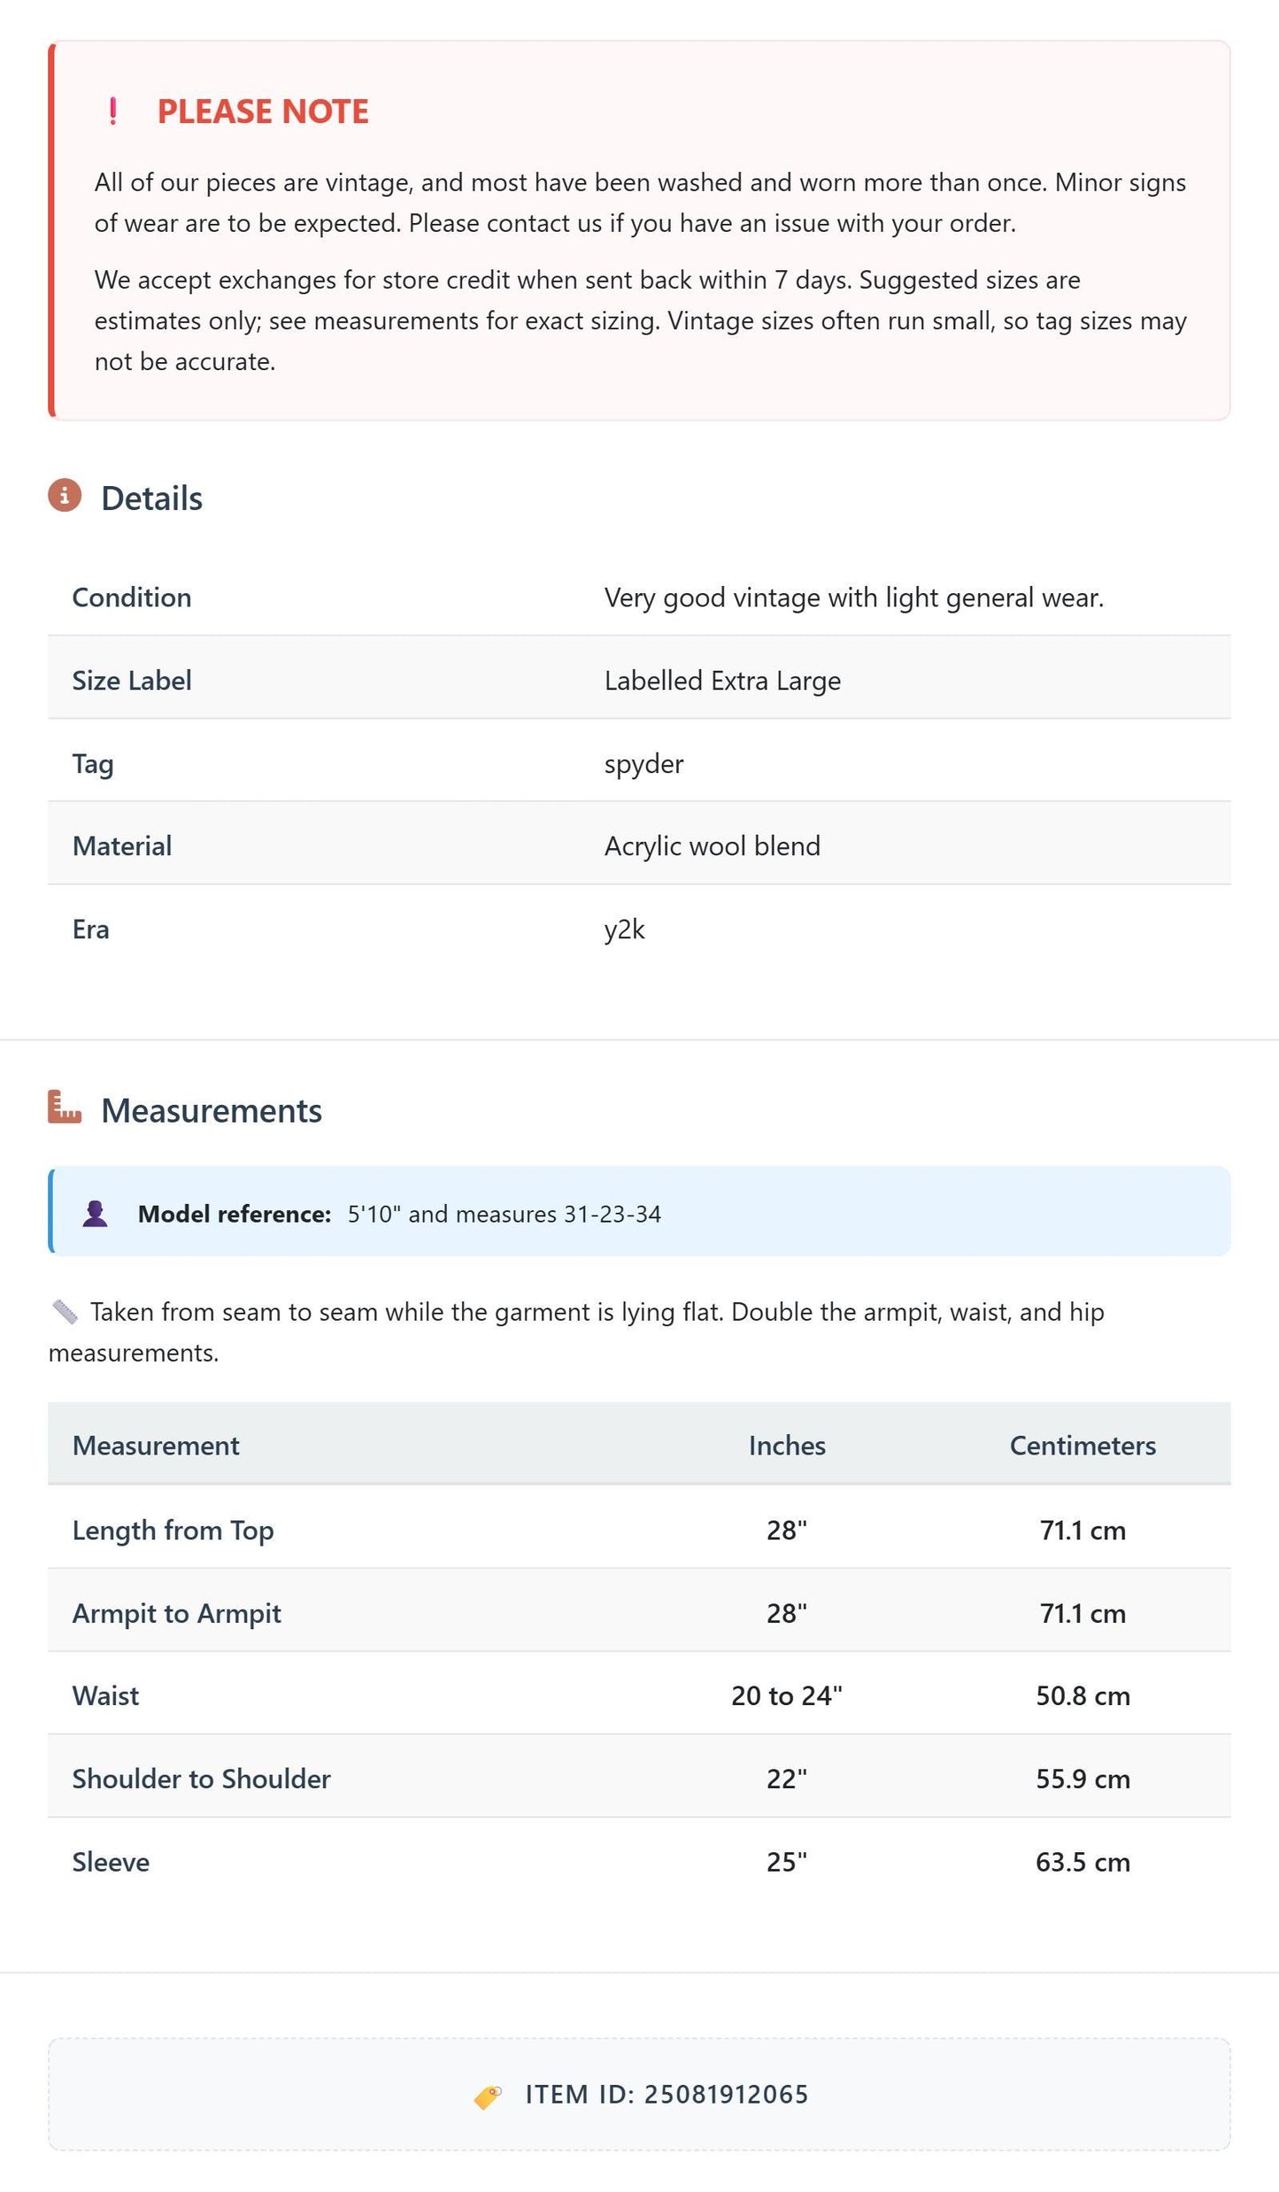This screenshot has height=2192, width=1279.
Task: Click the Item ID 25081912065 text
Action: tap(666, 2095)
